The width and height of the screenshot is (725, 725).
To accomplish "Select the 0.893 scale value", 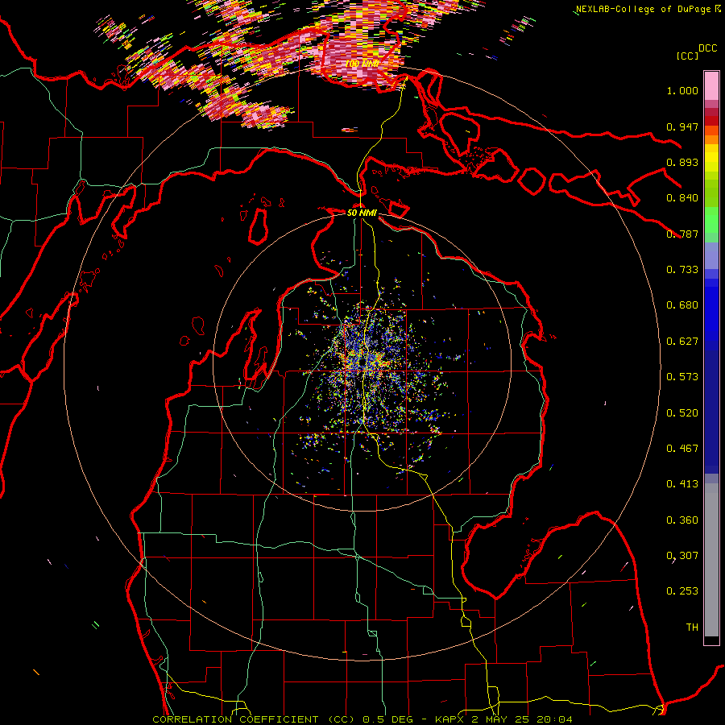I will pyautogui.click(x=682, y=162).
